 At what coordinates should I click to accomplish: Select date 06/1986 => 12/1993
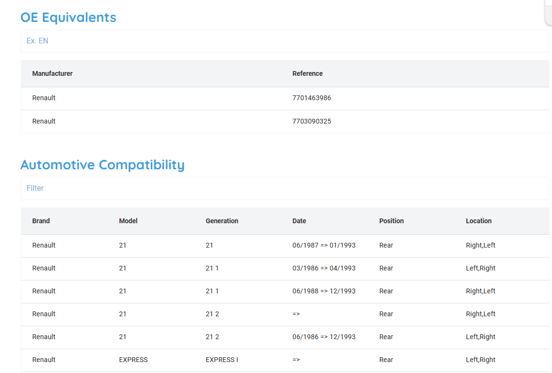(324, 337)
